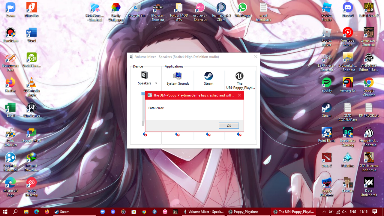Click the muted volume tray icon

pyautogui.click(x=344, y=212)
